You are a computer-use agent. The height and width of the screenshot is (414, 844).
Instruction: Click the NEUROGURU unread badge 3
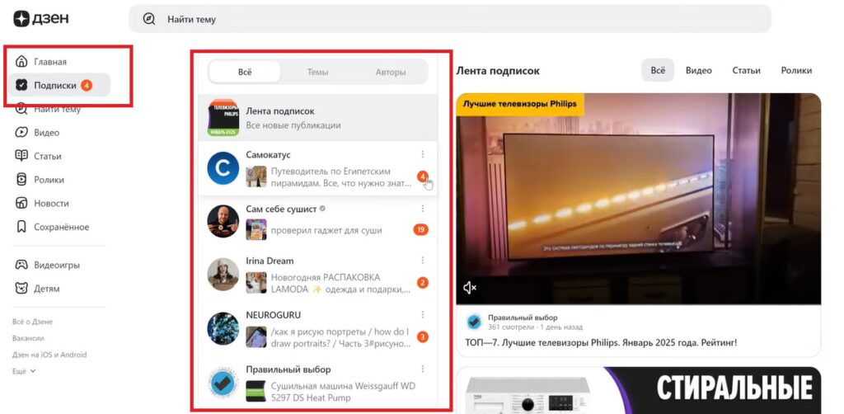click(423, 337)
